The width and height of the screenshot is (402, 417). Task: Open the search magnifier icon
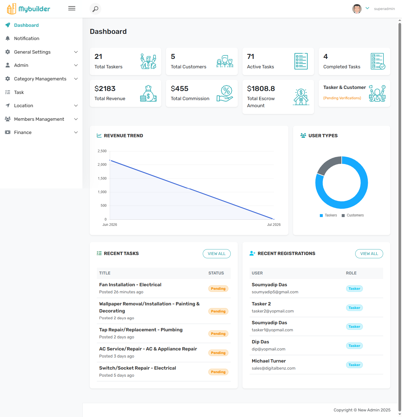tap(95, 9)
